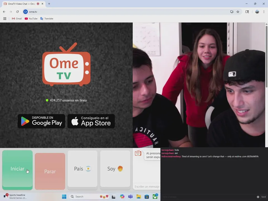Open Microsoft Teams from the taskbar
This screenshot has width=268, height=201.
pyautogui.click(x=130, y=197)
